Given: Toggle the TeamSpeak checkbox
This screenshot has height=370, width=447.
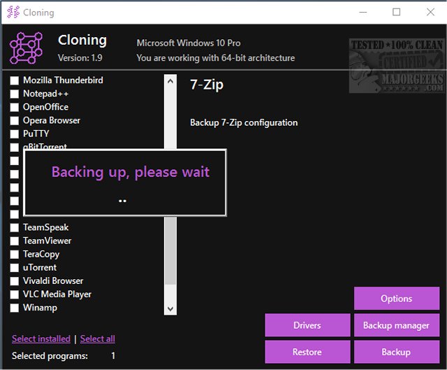Looking at the screenshot, I should 15,227.
